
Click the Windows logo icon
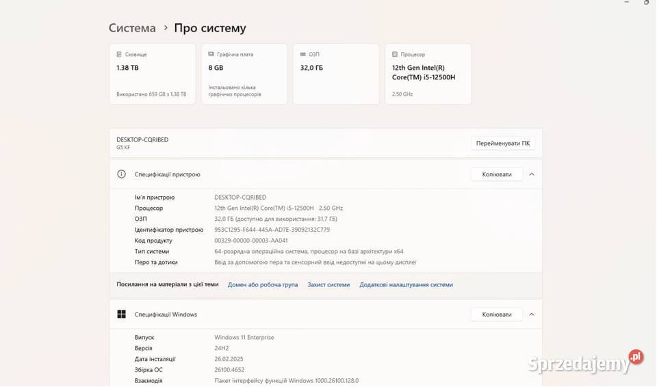pyautogui.click(x=122, y=315)
